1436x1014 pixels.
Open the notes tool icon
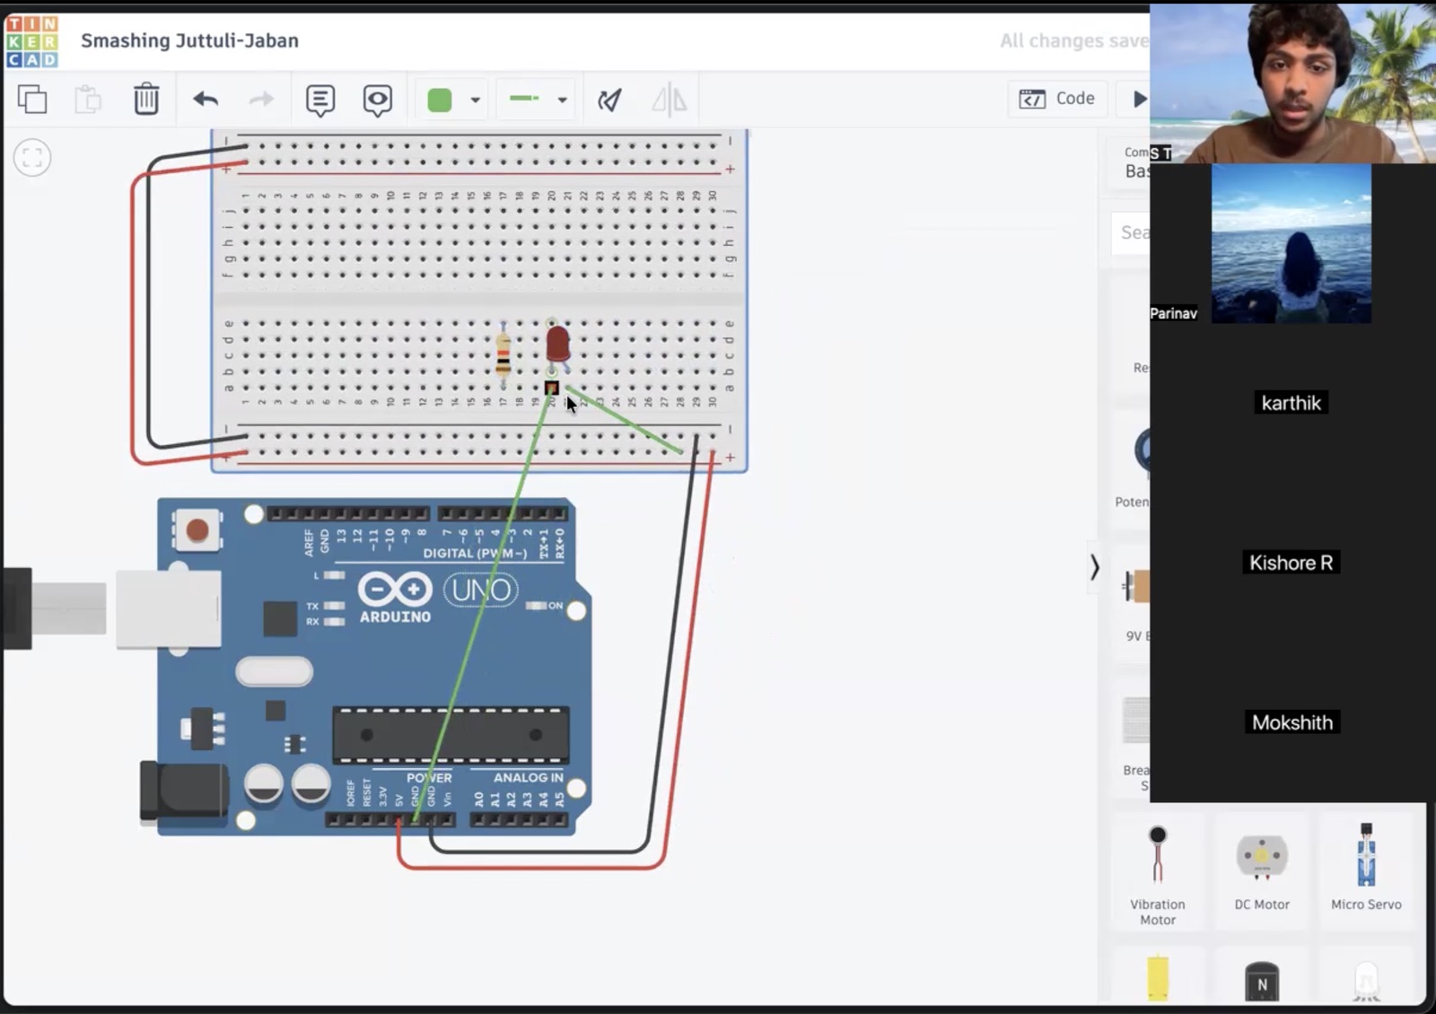[320, 100]
